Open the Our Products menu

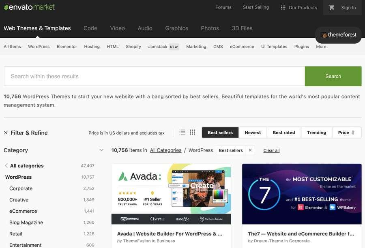(x=299, y=7)
